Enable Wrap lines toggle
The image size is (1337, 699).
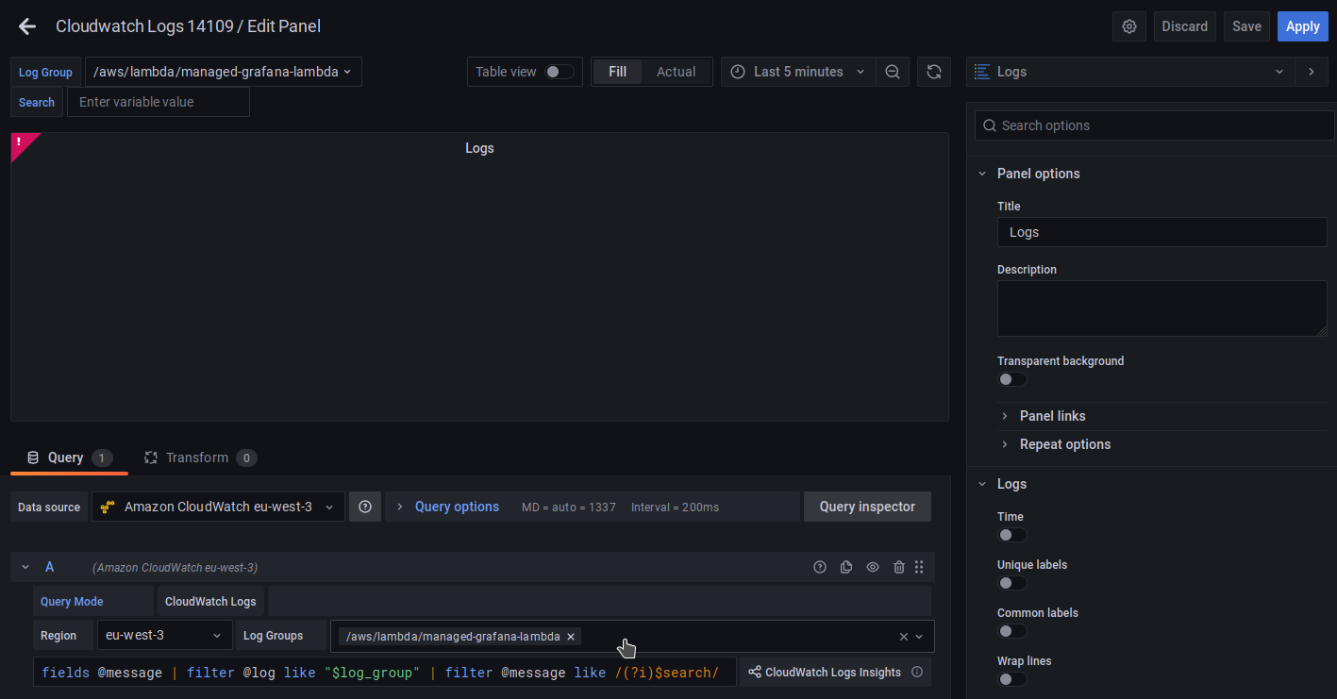click(x=1011, y=679)
